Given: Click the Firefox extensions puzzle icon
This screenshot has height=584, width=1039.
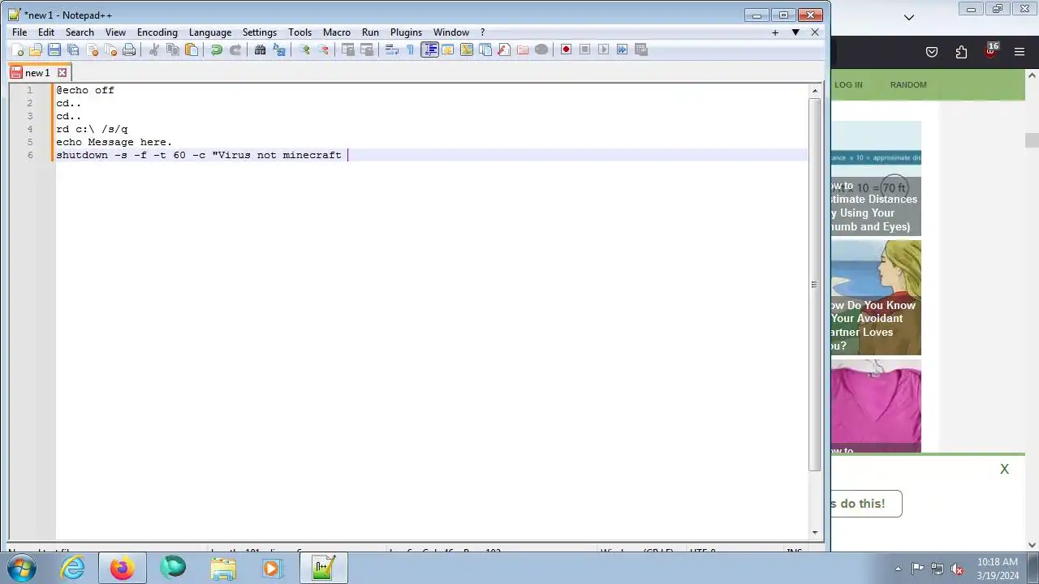Looking at the screenshot, I should click(x=961, y=52).
